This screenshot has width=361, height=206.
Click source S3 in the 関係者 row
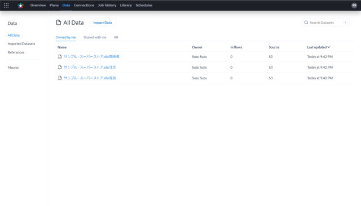pos(271,56)
